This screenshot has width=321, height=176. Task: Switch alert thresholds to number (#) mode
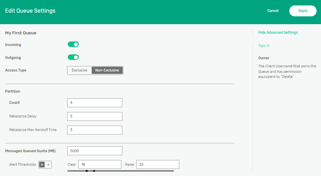(48, 165)
